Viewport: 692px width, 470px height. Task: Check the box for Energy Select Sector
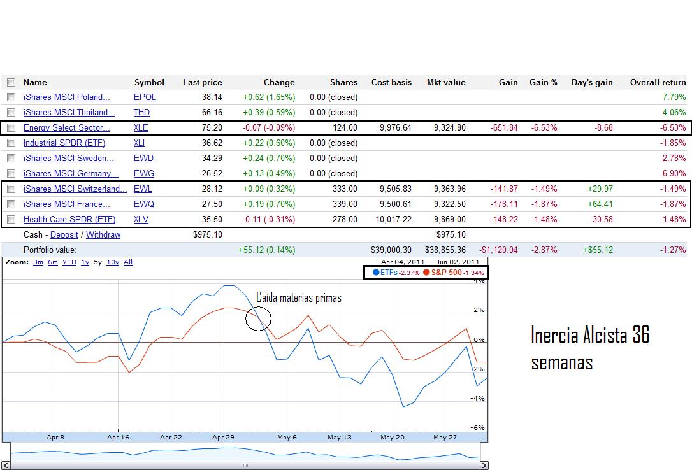click(x=11, y=128)
